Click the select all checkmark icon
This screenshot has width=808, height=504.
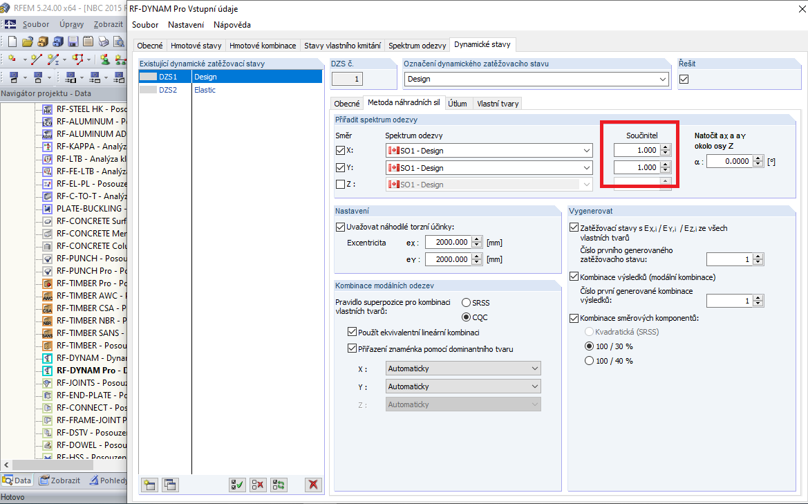coord(237,485)
